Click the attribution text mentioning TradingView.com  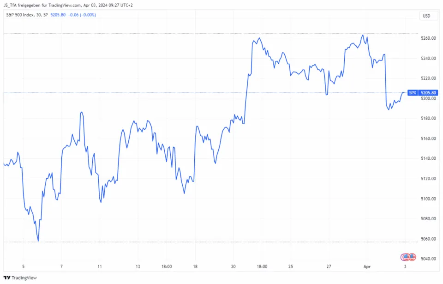[x=69, y=6]
